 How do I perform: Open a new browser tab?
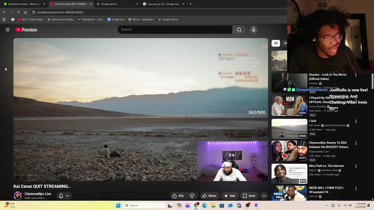tap(191, 4)
